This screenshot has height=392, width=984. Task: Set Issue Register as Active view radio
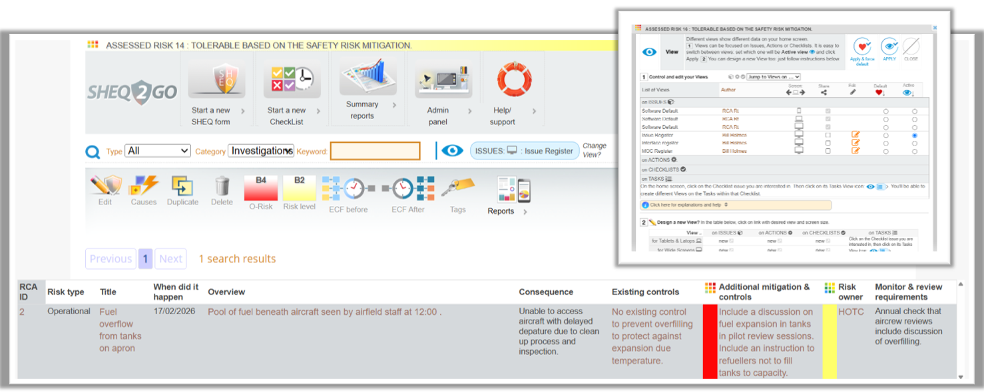click(x=915, y=135)
